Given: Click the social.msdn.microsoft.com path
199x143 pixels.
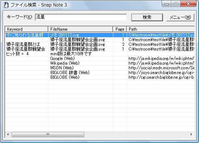Looking at the screenshot, I should click(162, 68).
